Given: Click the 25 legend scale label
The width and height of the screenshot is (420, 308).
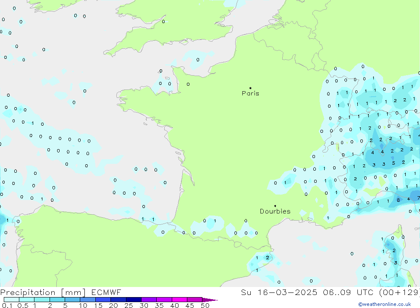Looking at the screenshot, I should pyautogui.click(x=129, y=305).
